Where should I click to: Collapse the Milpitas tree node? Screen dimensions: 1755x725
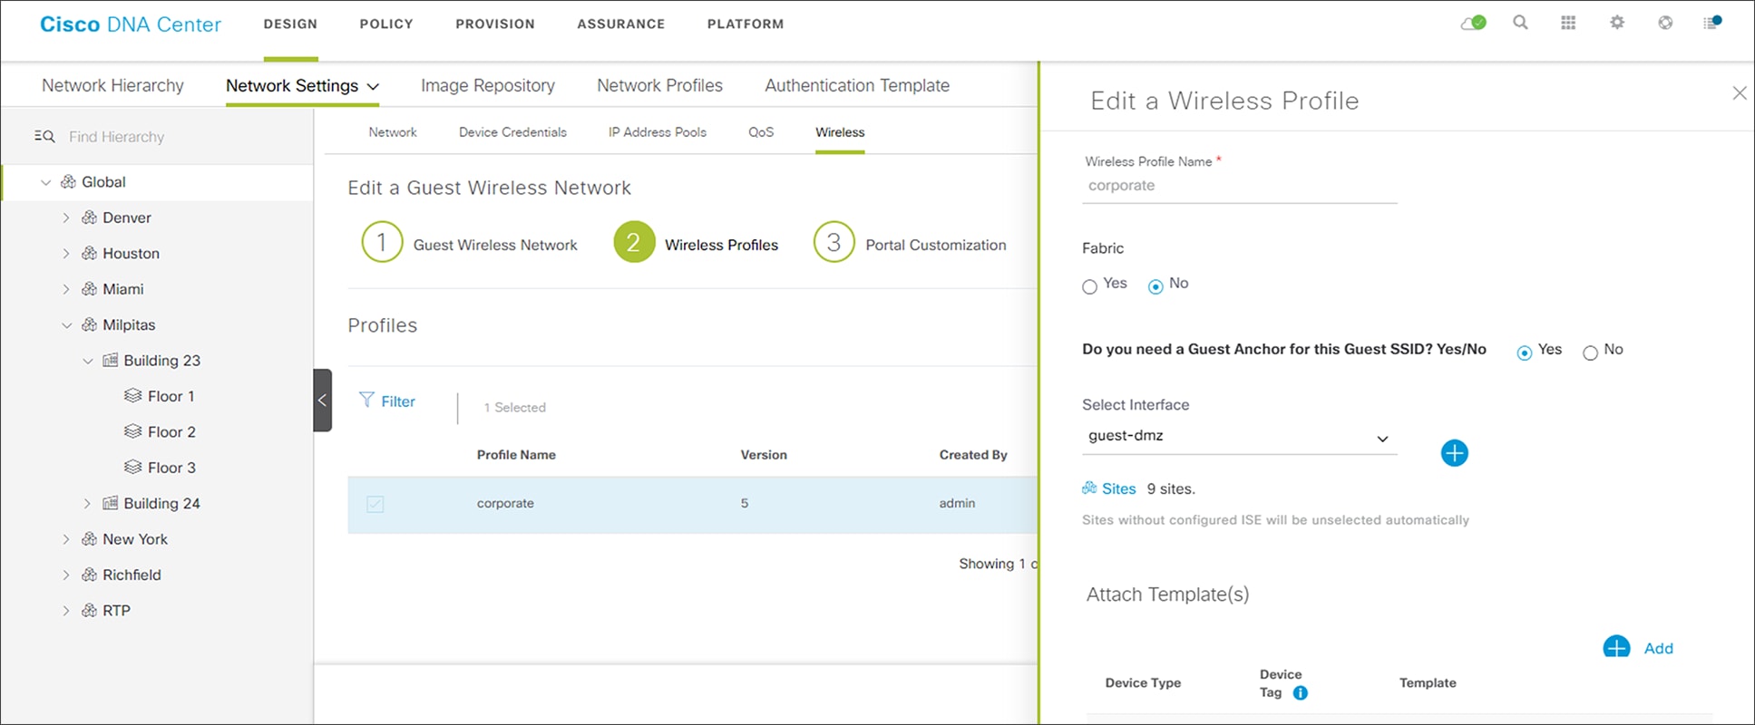[x=66, y=325]
